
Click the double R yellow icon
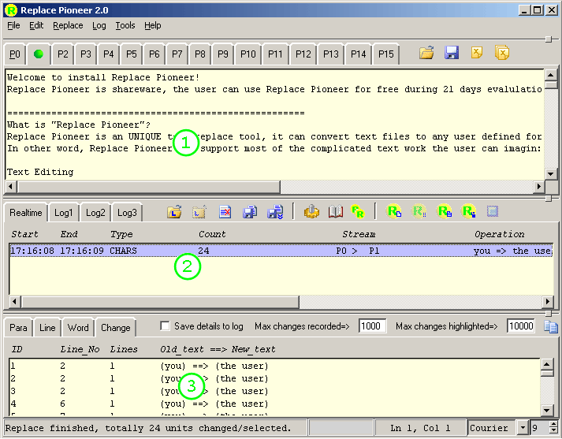[358, 212]
